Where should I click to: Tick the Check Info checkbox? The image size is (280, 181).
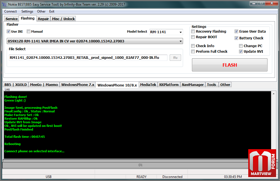pyautogui.click(x=193, y=46)
